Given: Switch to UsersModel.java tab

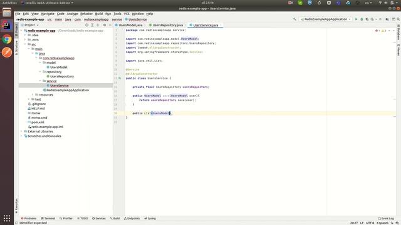Looking at the screenshot, I should point(130,25).
